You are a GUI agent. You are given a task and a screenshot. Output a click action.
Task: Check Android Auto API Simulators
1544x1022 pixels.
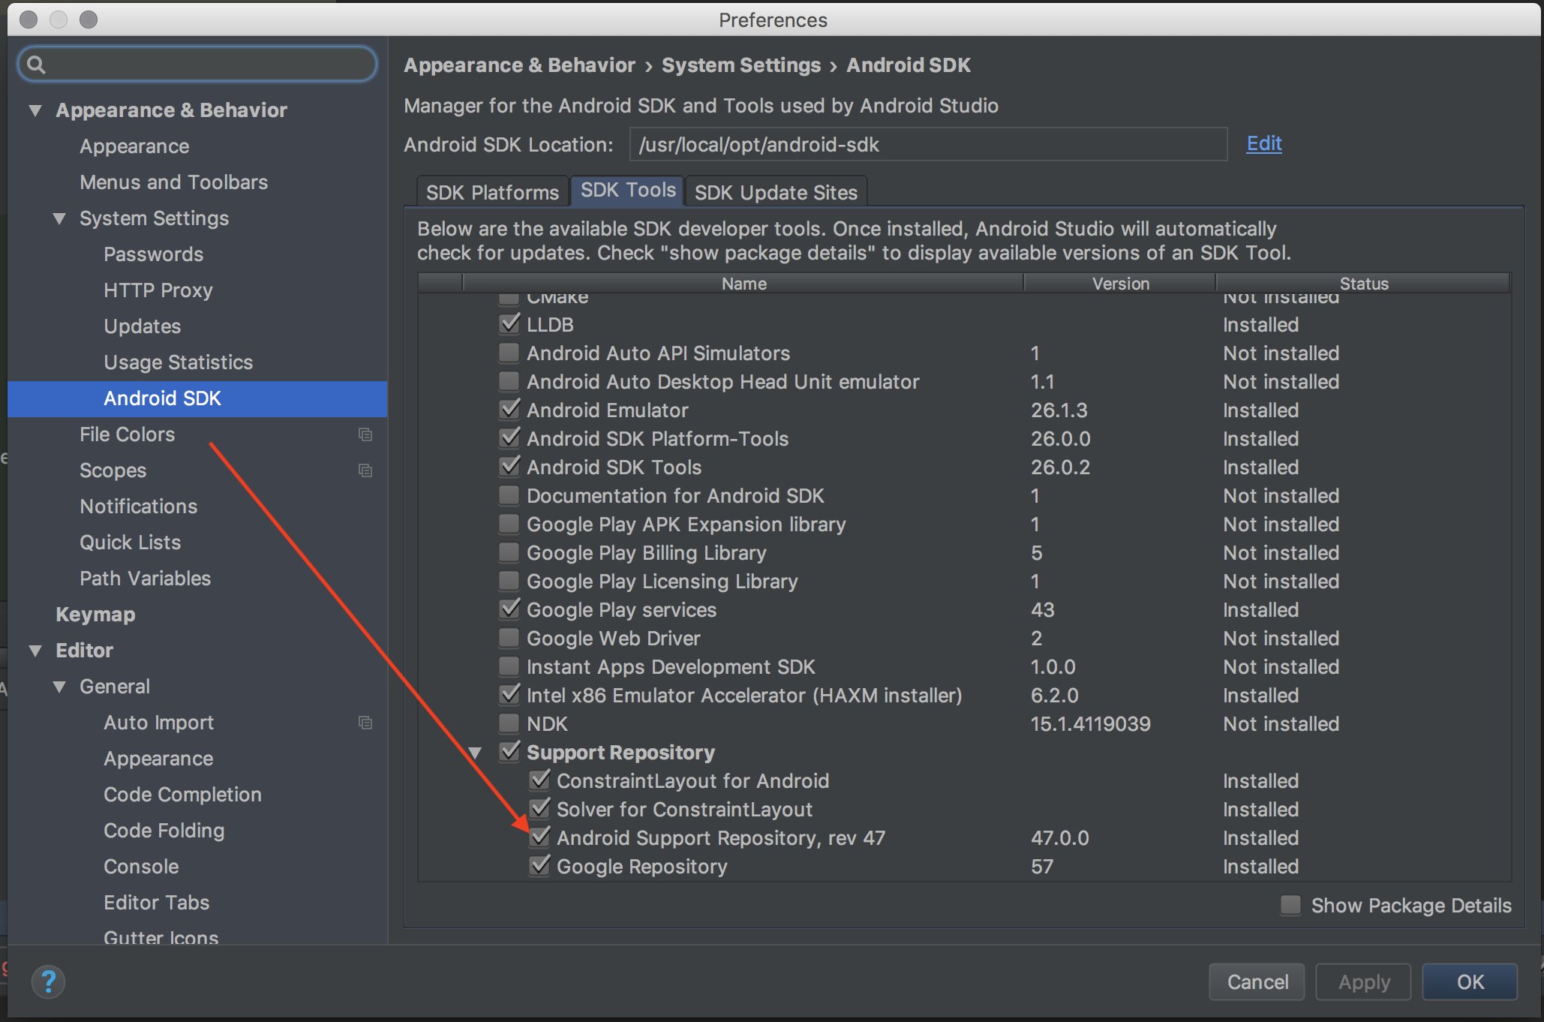509,353
